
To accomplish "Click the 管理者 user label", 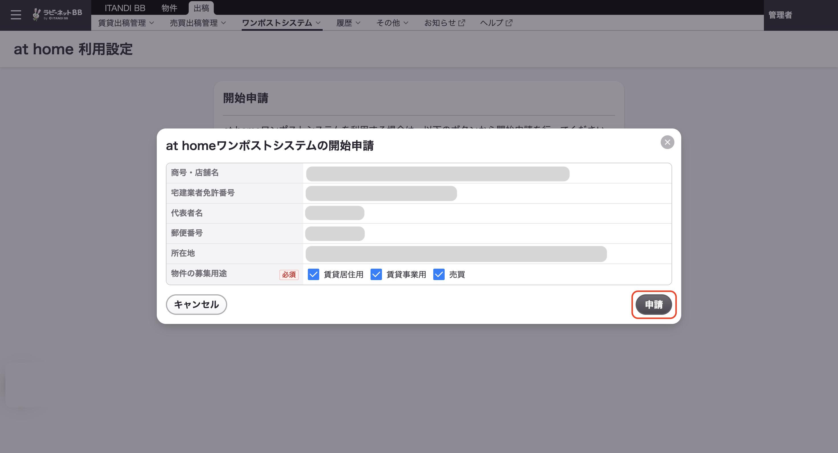I will [x=780, y=15].
